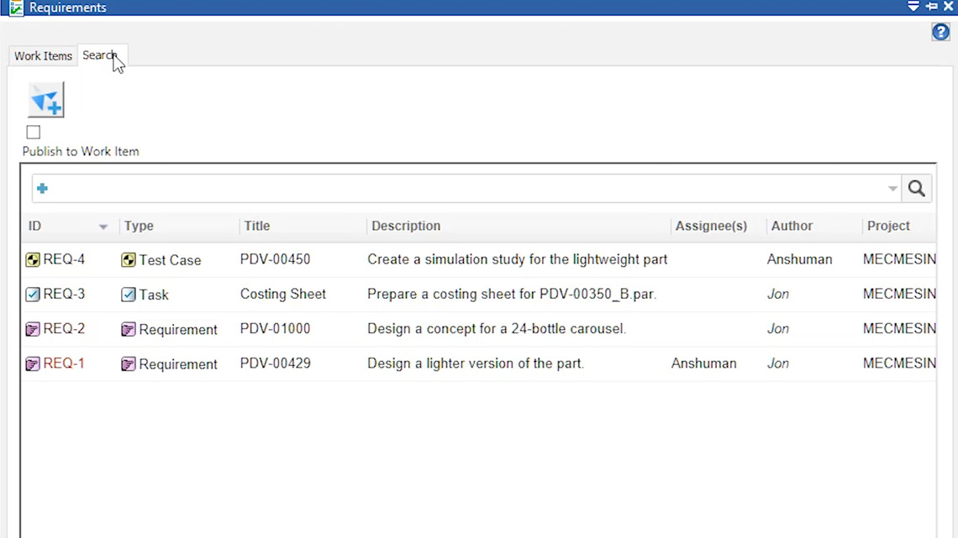The height and width of the screenshot is (538, 958).
Task: Open Help via the question mark icon
Action: click(940, 32)
